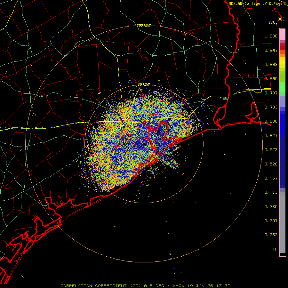This screenshot has height=288, width=288.
Task: Click the DCC label above the color bar
Action: [x=281, y=19]
